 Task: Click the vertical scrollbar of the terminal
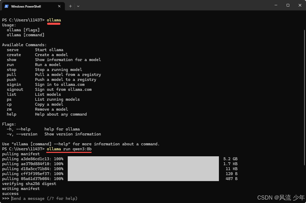coord(304,97)
